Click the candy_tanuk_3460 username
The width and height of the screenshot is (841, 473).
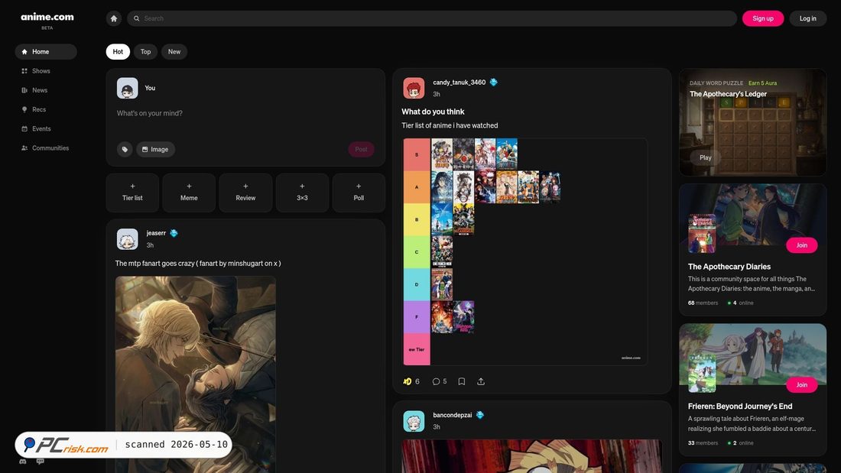(459, 82)
